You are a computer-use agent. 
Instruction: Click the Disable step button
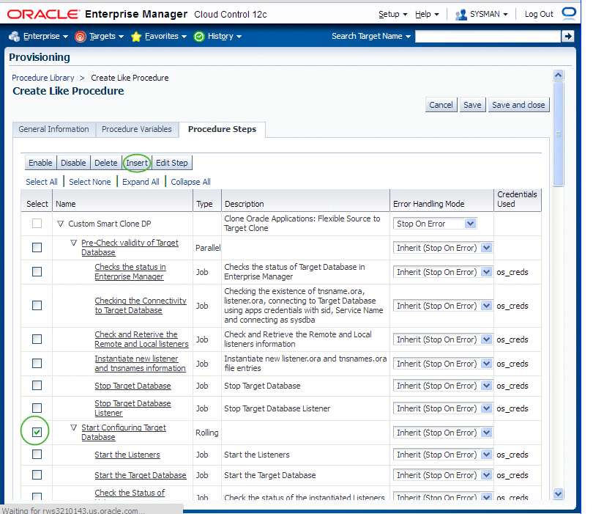tap(73, 163)
